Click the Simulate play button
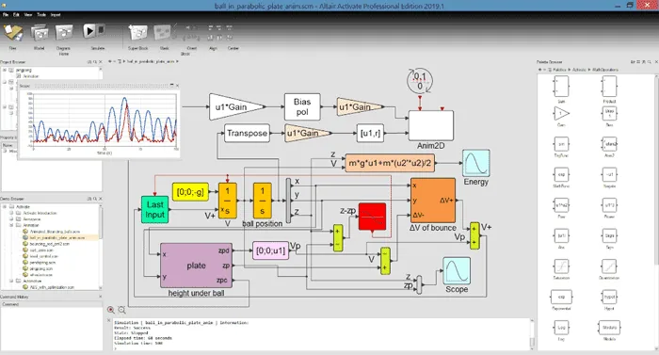The height and width of the screenshot is (355, 659). [89, 31]
